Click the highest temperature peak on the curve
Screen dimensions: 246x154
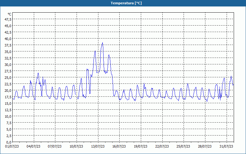pyautogui.click(x=102, y=43)
